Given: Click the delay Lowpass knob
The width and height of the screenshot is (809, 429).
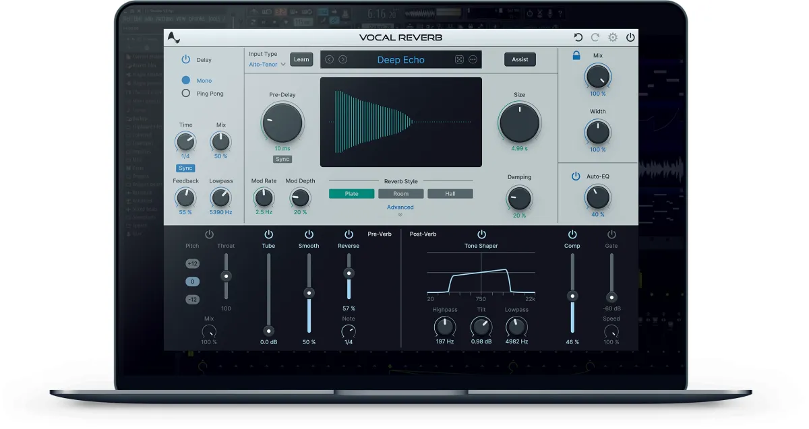Looking at the screenshot, I should coord(220,197).
